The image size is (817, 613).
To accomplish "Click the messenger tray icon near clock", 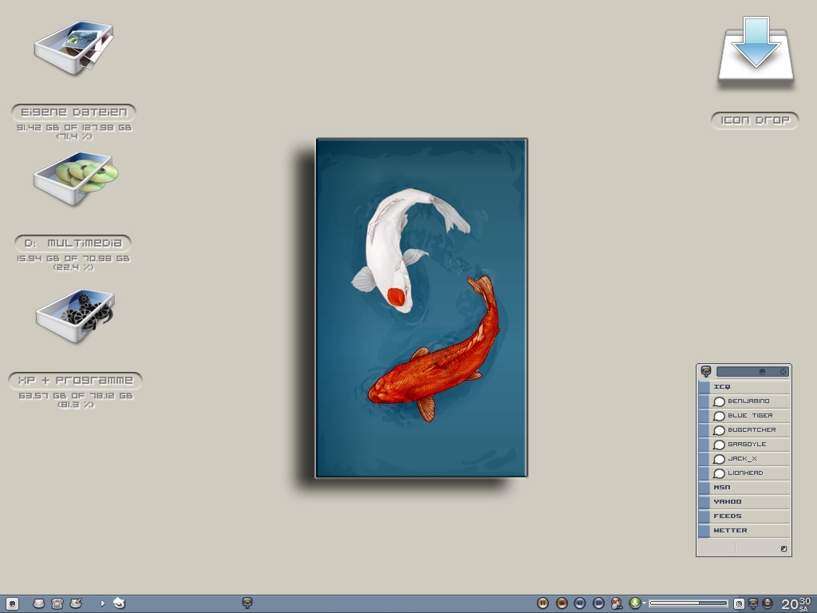I will (753, 603).
